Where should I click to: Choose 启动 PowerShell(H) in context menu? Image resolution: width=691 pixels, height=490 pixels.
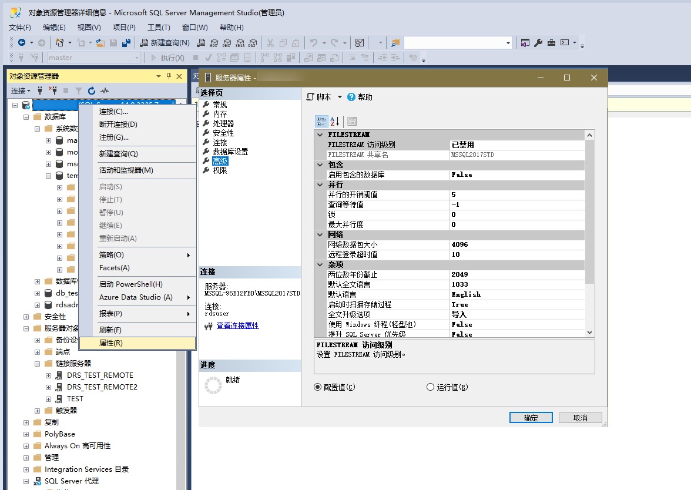click(x=137, y=284)
